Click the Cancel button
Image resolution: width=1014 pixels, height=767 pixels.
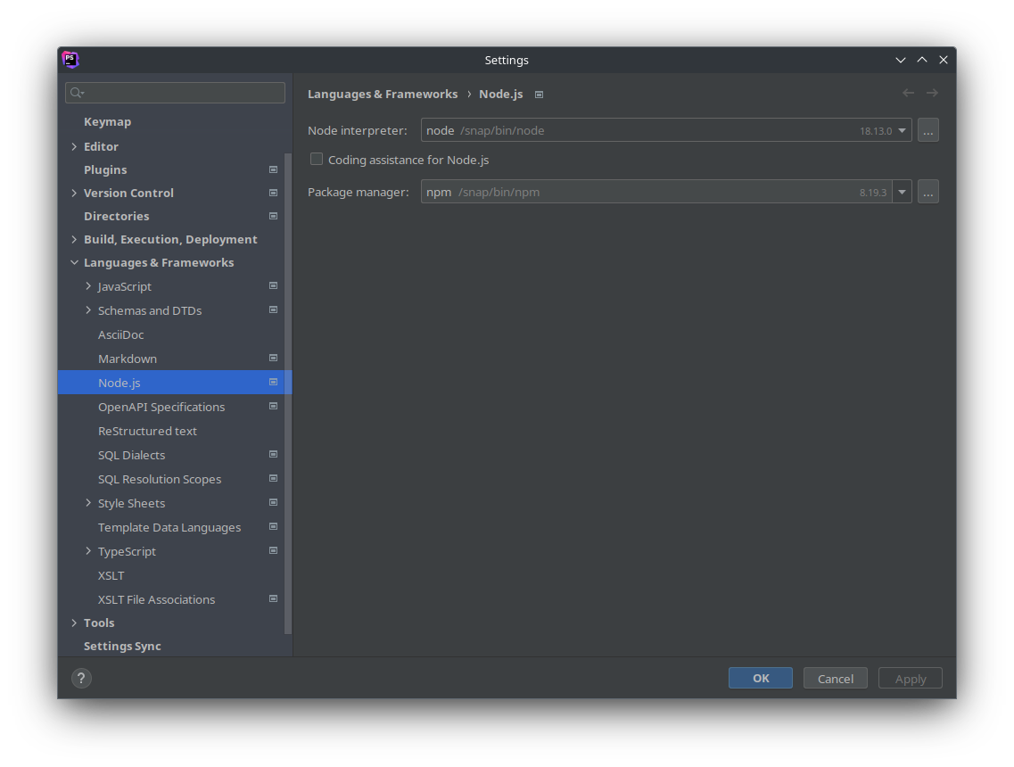pyautogui.click(x=836, y=678)
